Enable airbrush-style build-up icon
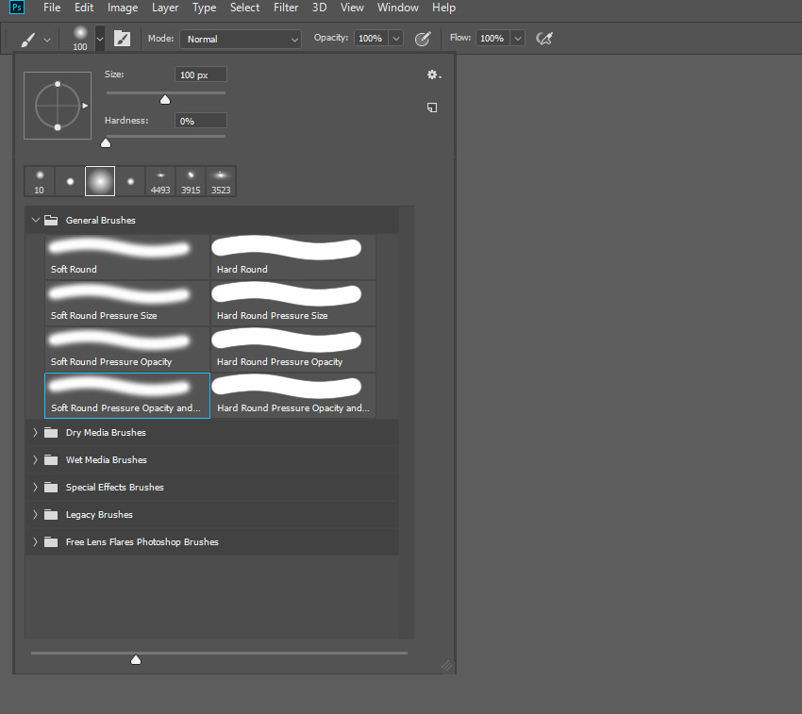This screenshot has width=802, height=714. pyautogui.click(x=544, y=39)
